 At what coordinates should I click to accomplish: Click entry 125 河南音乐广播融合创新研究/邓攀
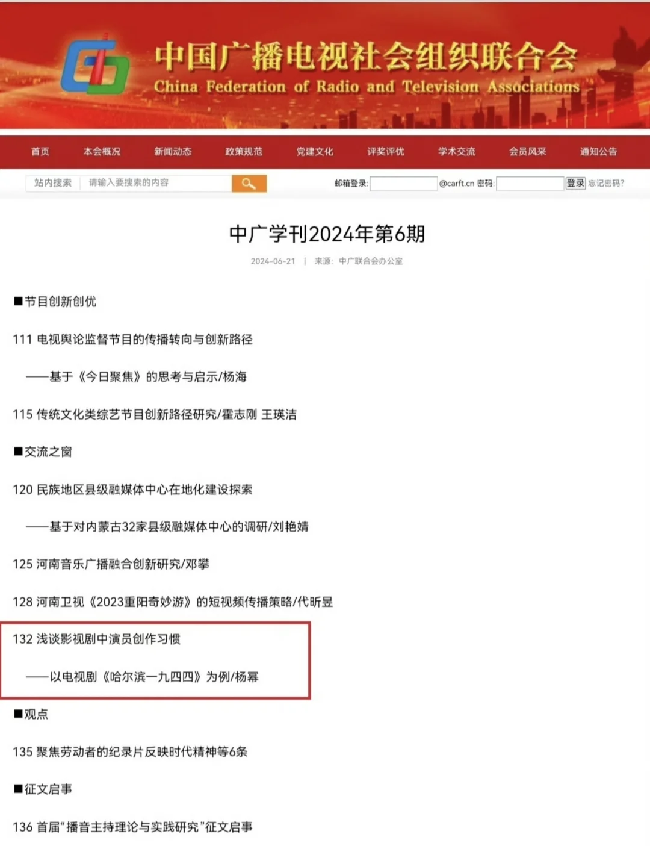[x=111, y=564]
